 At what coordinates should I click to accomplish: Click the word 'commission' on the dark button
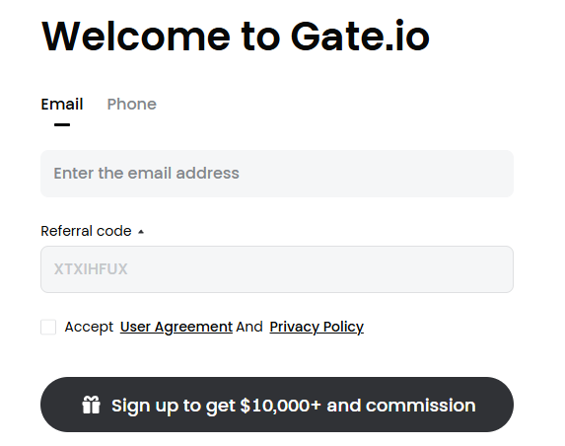(420, 406)
